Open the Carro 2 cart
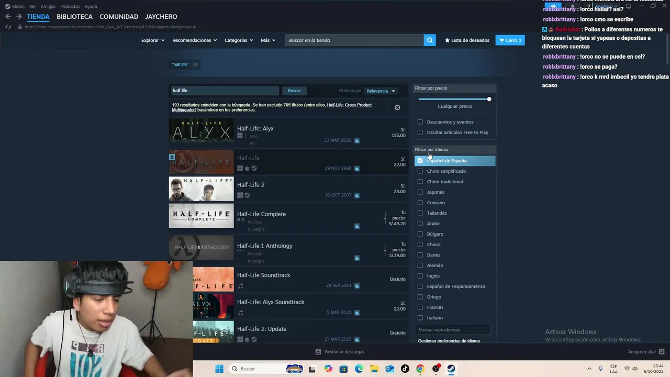 tap(510, 40)
